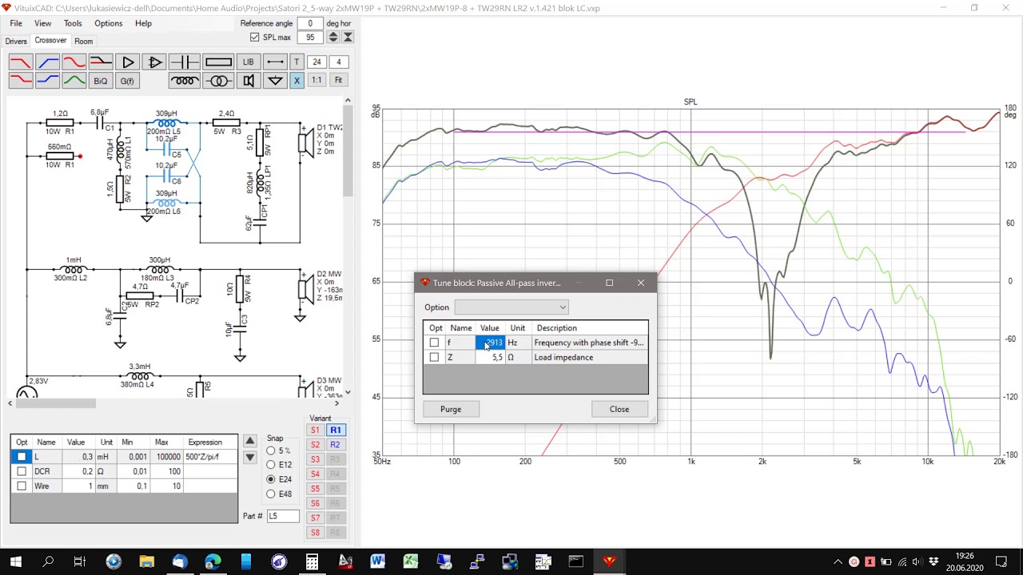Select variant S1
The height and width of the screenshot is (575, 1023).
click(x=315, y=430)
